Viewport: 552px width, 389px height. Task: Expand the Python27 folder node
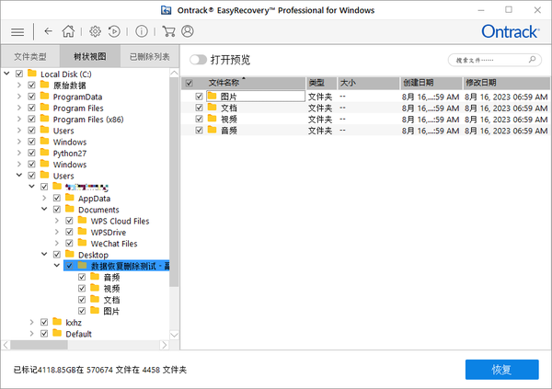coord(19,154)
